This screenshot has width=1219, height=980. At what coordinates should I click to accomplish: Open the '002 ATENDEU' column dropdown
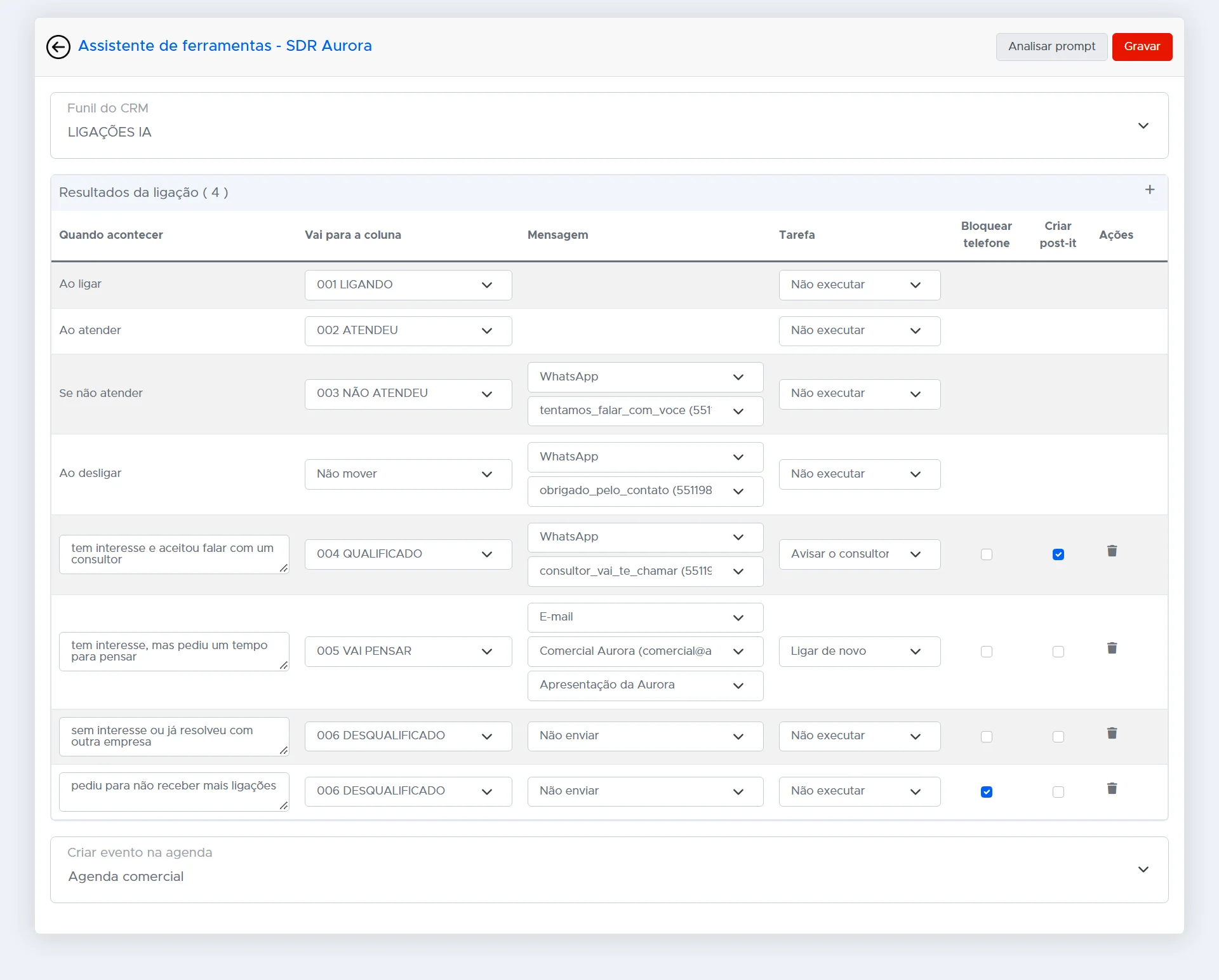tap(408, 331)
